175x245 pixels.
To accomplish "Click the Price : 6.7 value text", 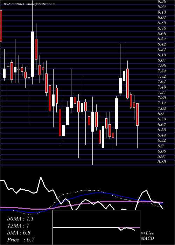I will (x=21, y=240).
